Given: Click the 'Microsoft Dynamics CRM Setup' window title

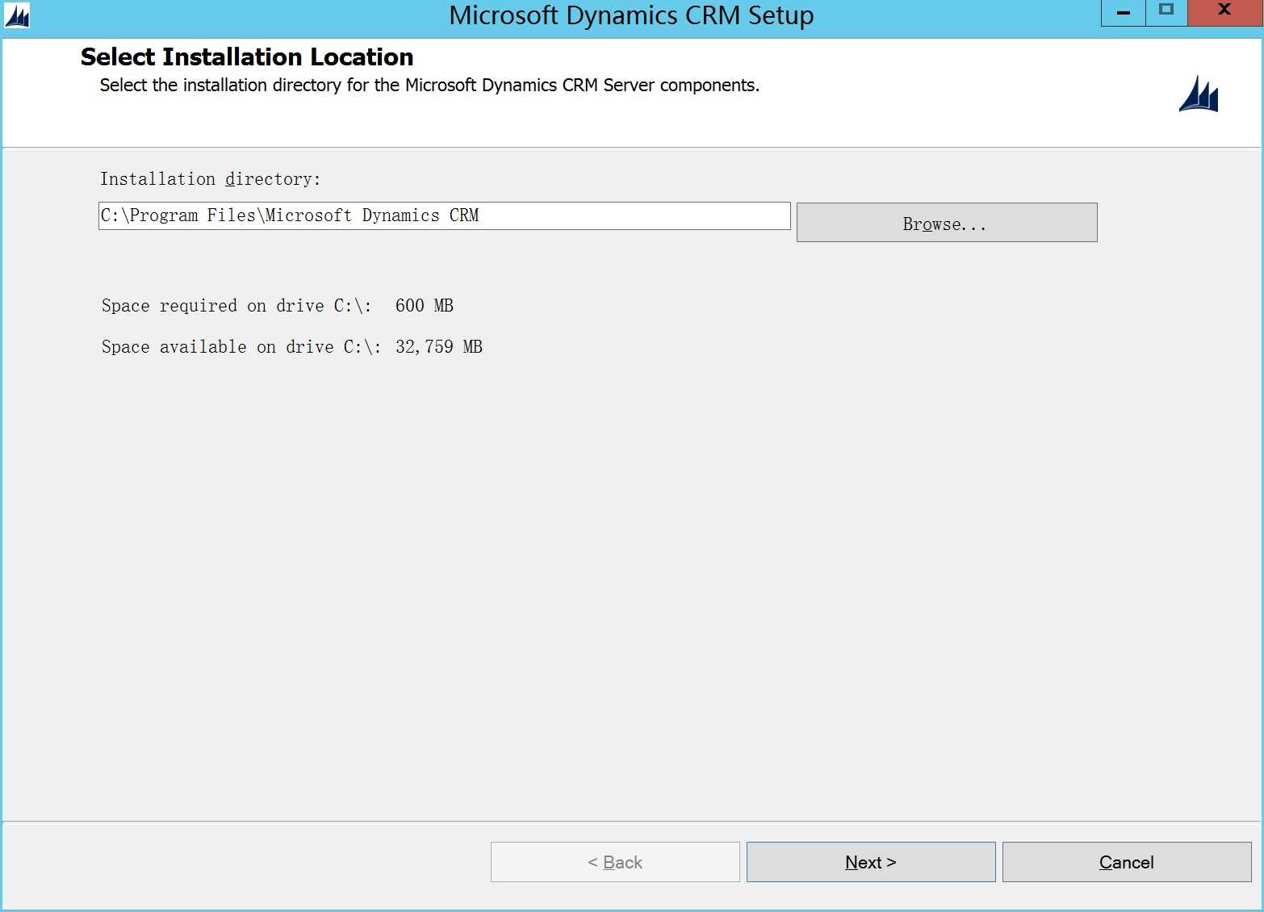Looking at the screenshot, I should click(x=631, y=15).
